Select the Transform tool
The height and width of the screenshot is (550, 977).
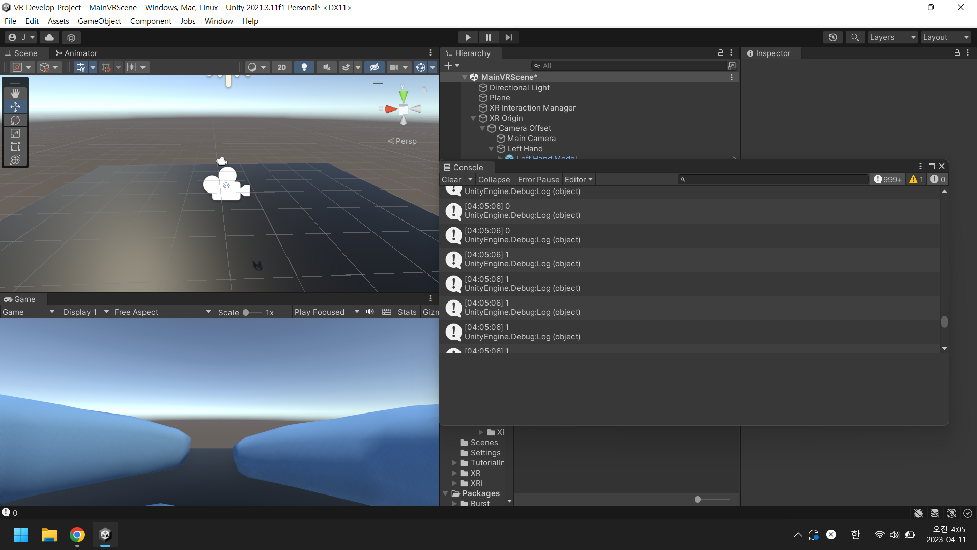click(x=15, y=160)
